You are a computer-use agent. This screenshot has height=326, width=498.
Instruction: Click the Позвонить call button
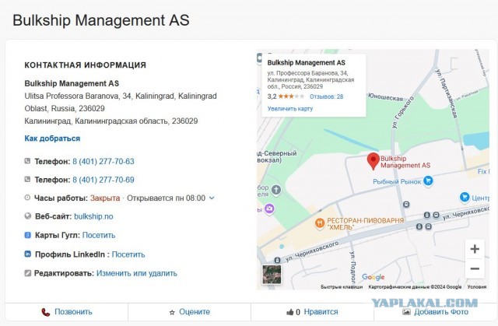[67, 312]
